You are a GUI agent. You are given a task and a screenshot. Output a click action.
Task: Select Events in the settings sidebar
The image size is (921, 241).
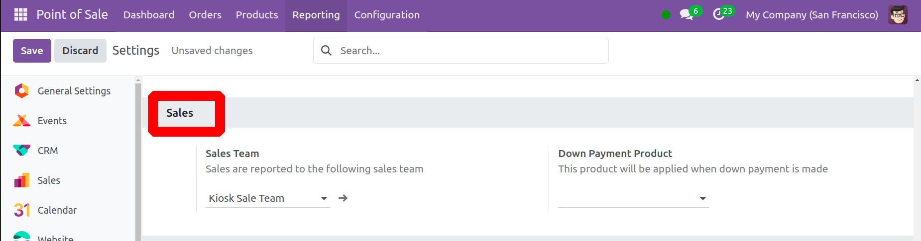click(52, 121)
